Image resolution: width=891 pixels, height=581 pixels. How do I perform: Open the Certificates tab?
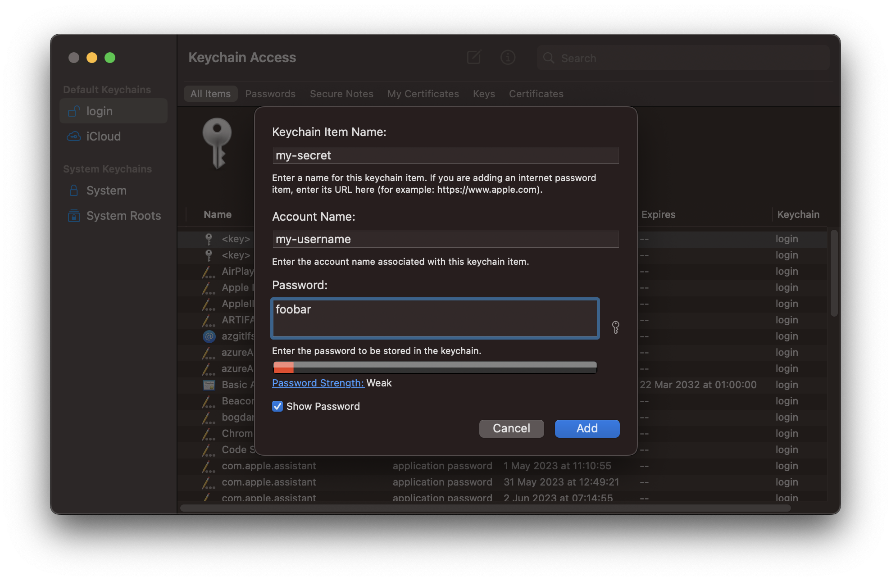[x=536, y=94]
